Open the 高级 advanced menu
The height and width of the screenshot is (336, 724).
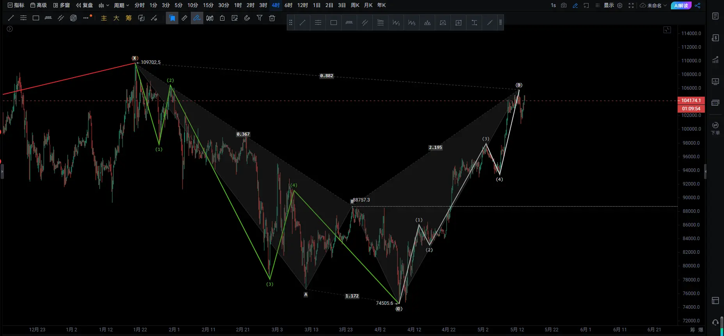pyautogui.click(x=39, y=5)
